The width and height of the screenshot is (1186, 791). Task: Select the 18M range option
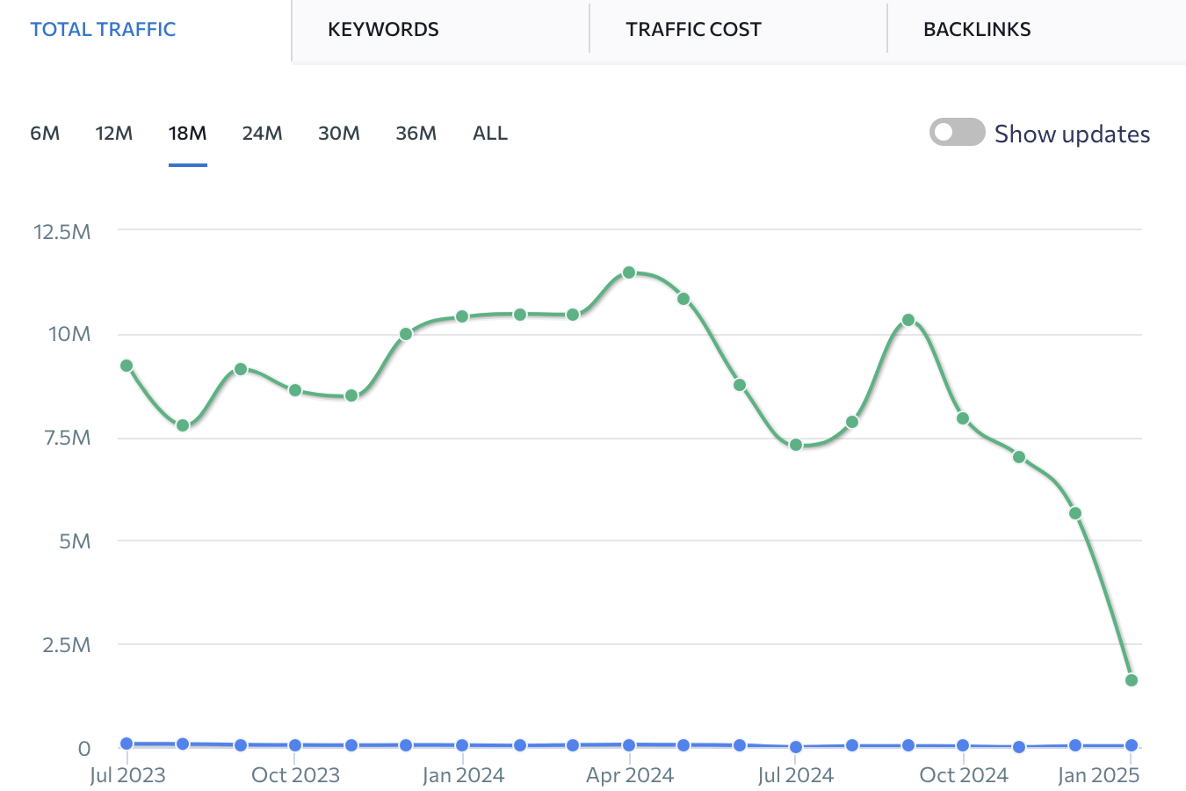[x=187, y=134]
